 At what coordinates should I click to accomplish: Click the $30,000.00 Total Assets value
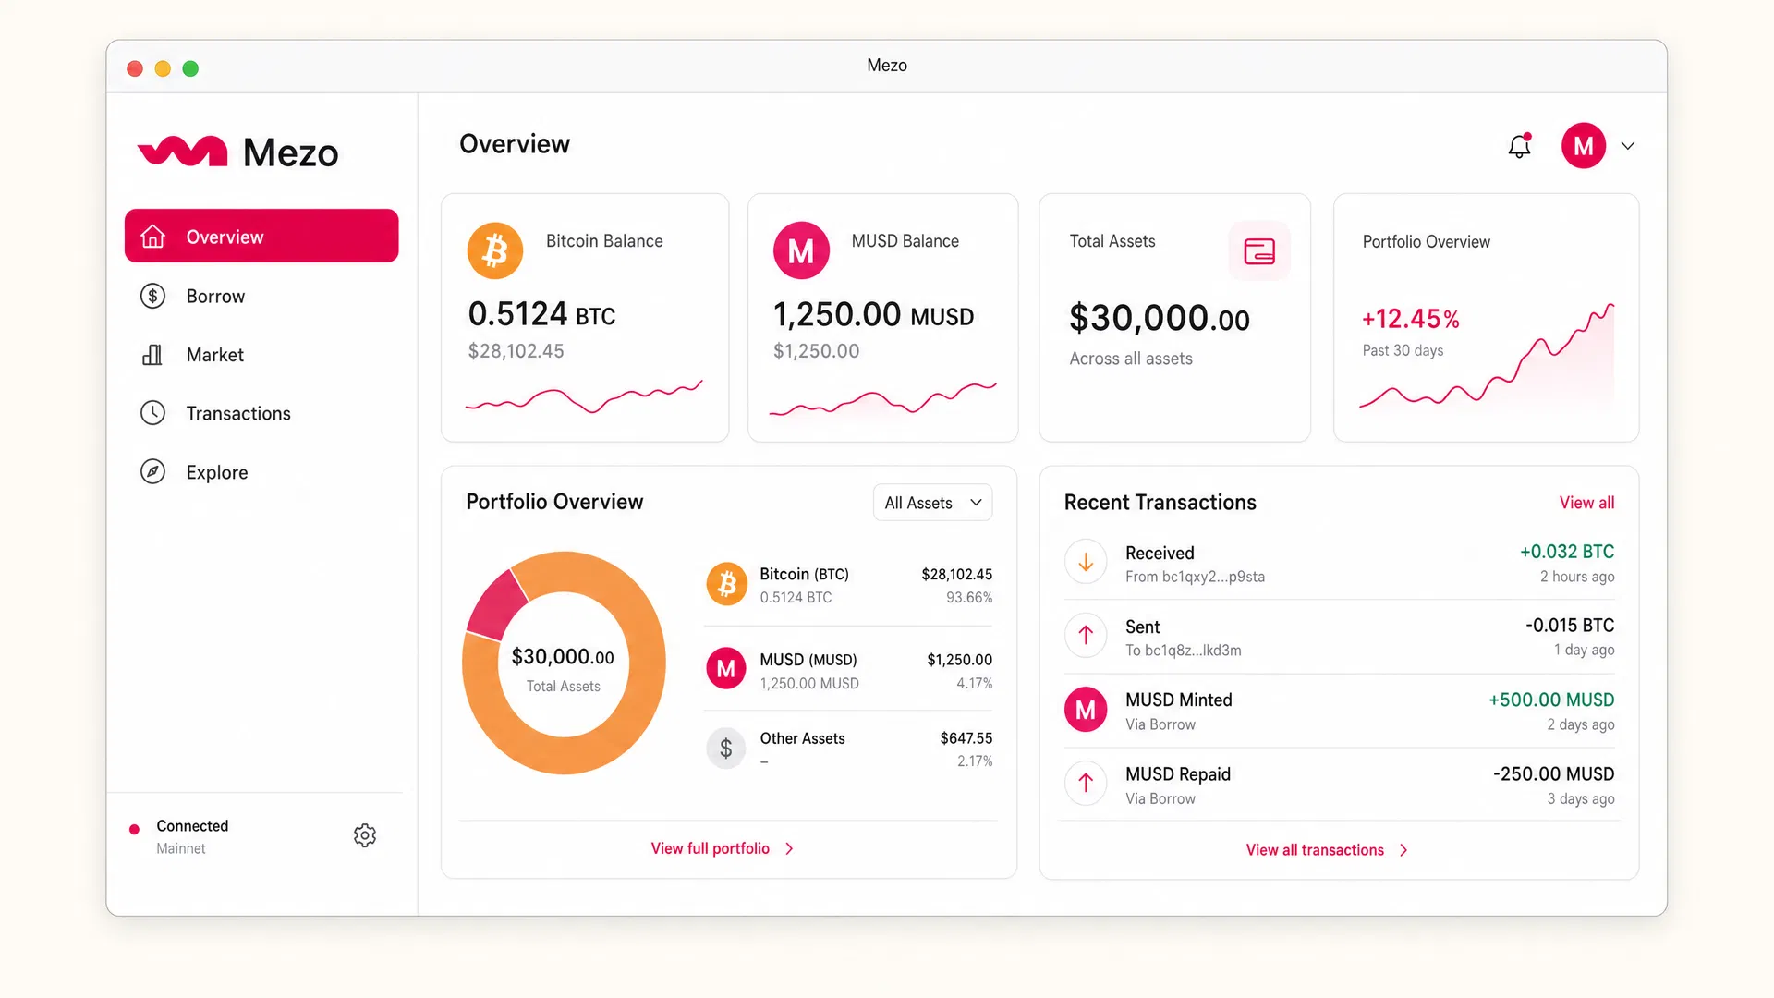(1160, 319)
